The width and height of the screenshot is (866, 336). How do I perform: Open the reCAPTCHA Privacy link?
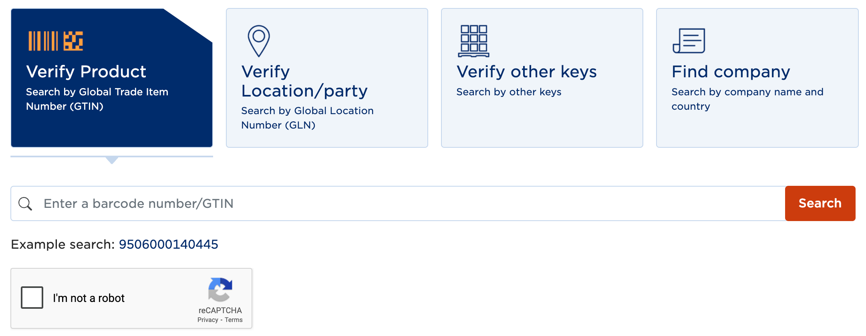tap(207, 320)
